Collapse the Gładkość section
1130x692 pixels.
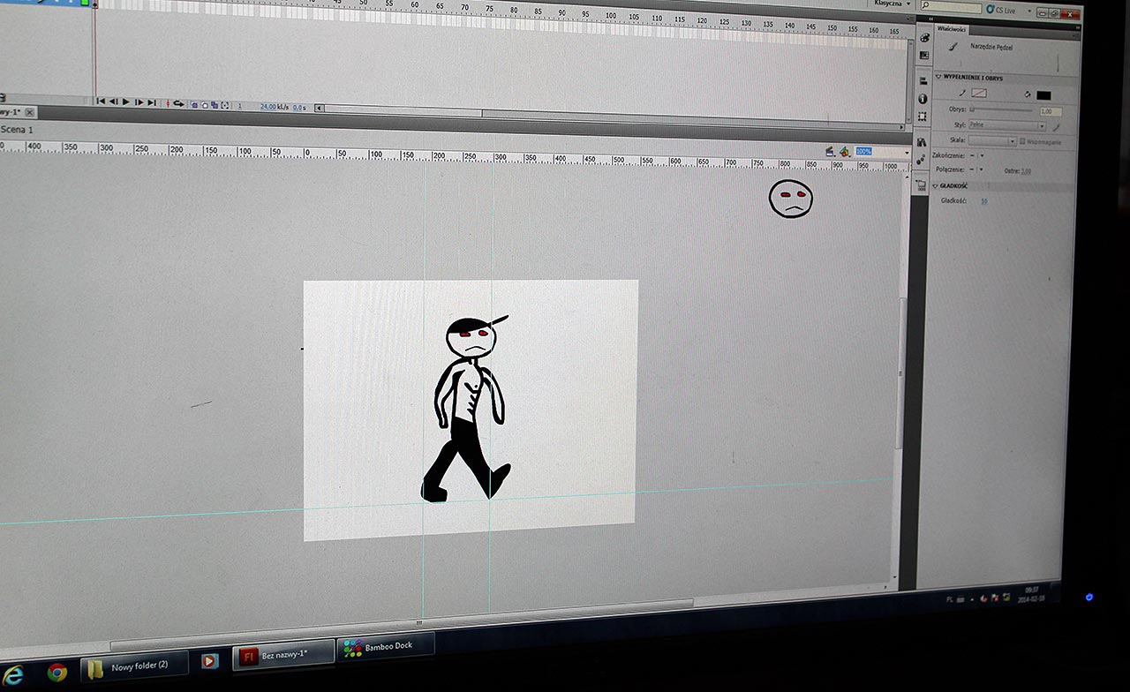(936, 186)
